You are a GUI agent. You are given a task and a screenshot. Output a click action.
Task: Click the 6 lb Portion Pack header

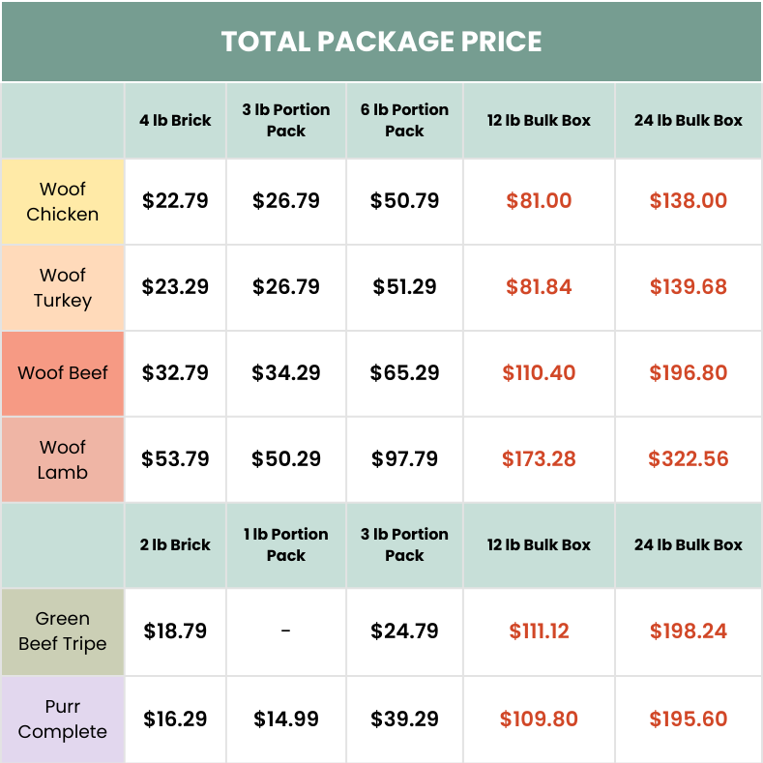404,121
